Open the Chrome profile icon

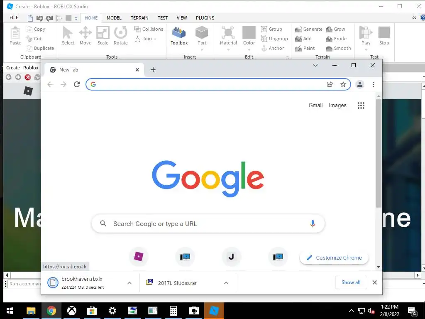pyautogui.click(x=360, y=84)
